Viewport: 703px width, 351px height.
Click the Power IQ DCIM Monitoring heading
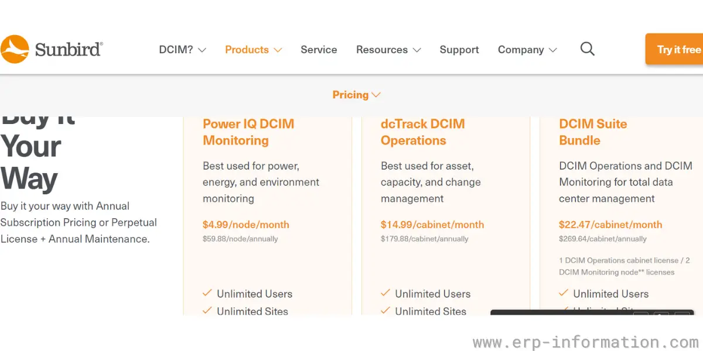[248, 132]
